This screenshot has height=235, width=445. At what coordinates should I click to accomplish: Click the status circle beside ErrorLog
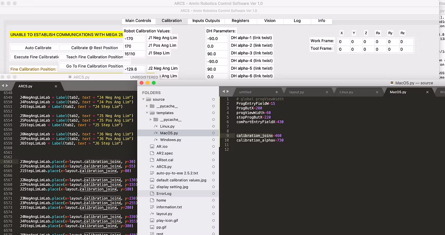click(213, 194)
